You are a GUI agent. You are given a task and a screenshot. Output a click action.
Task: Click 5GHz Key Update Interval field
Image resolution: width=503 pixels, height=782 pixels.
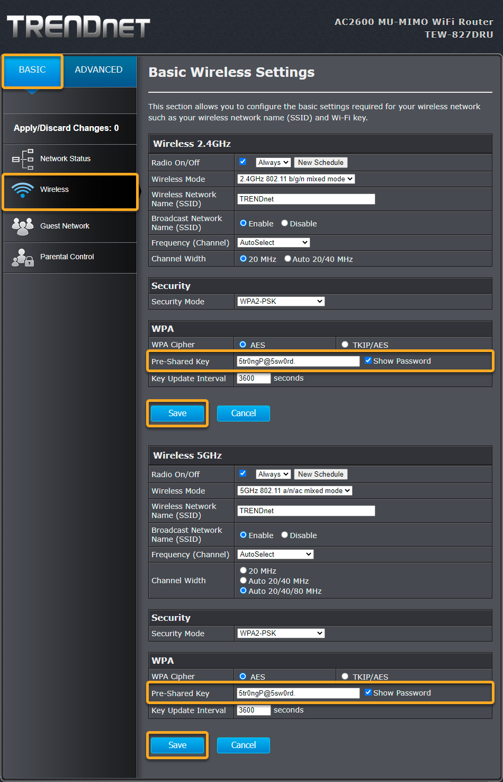pos(254,710)
